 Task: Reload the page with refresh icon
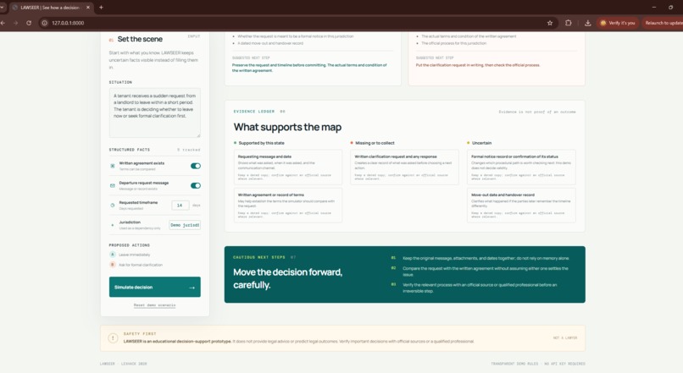29,23
